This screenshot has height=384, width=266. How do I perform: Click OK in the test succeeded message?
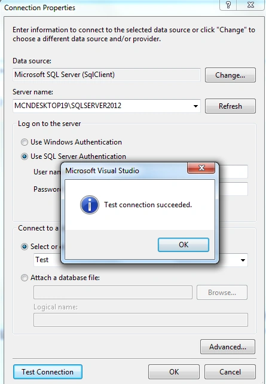(x=184, y=245)
